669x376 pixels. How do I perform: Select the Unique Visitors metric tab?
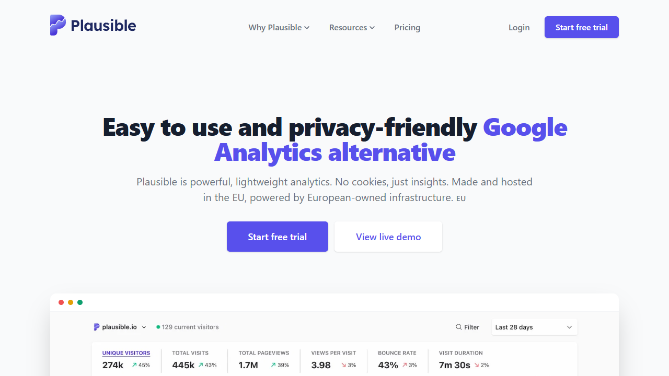point(126,353)
